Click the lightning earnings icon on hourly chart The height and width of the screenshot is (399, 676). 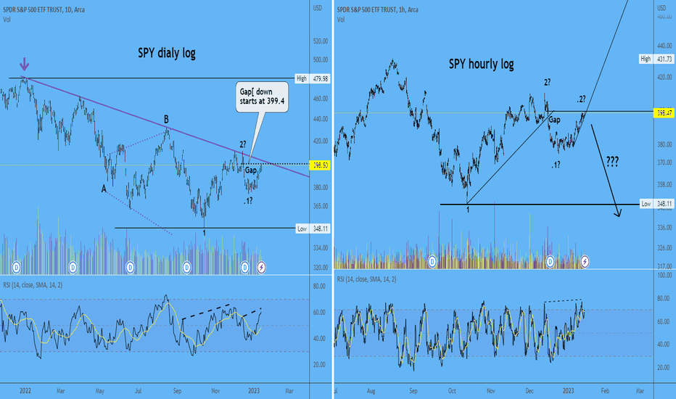pos(585,261)
